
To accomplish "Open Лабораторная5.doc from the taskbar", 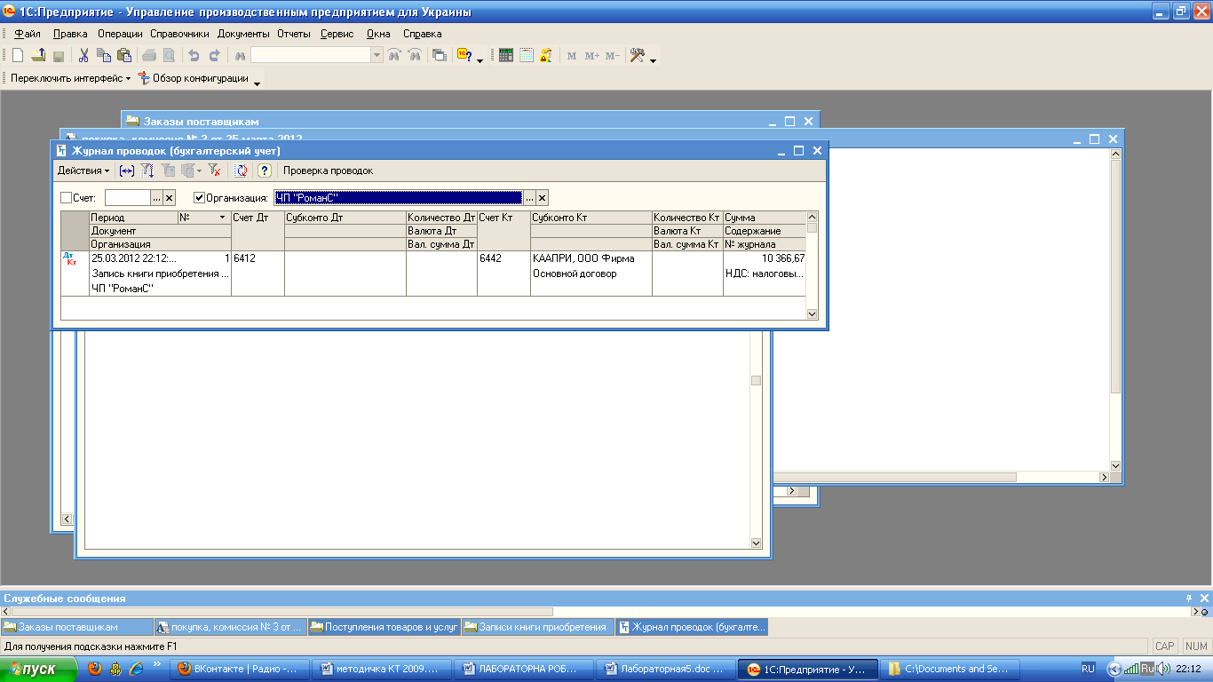I will (x=665, y=669).
